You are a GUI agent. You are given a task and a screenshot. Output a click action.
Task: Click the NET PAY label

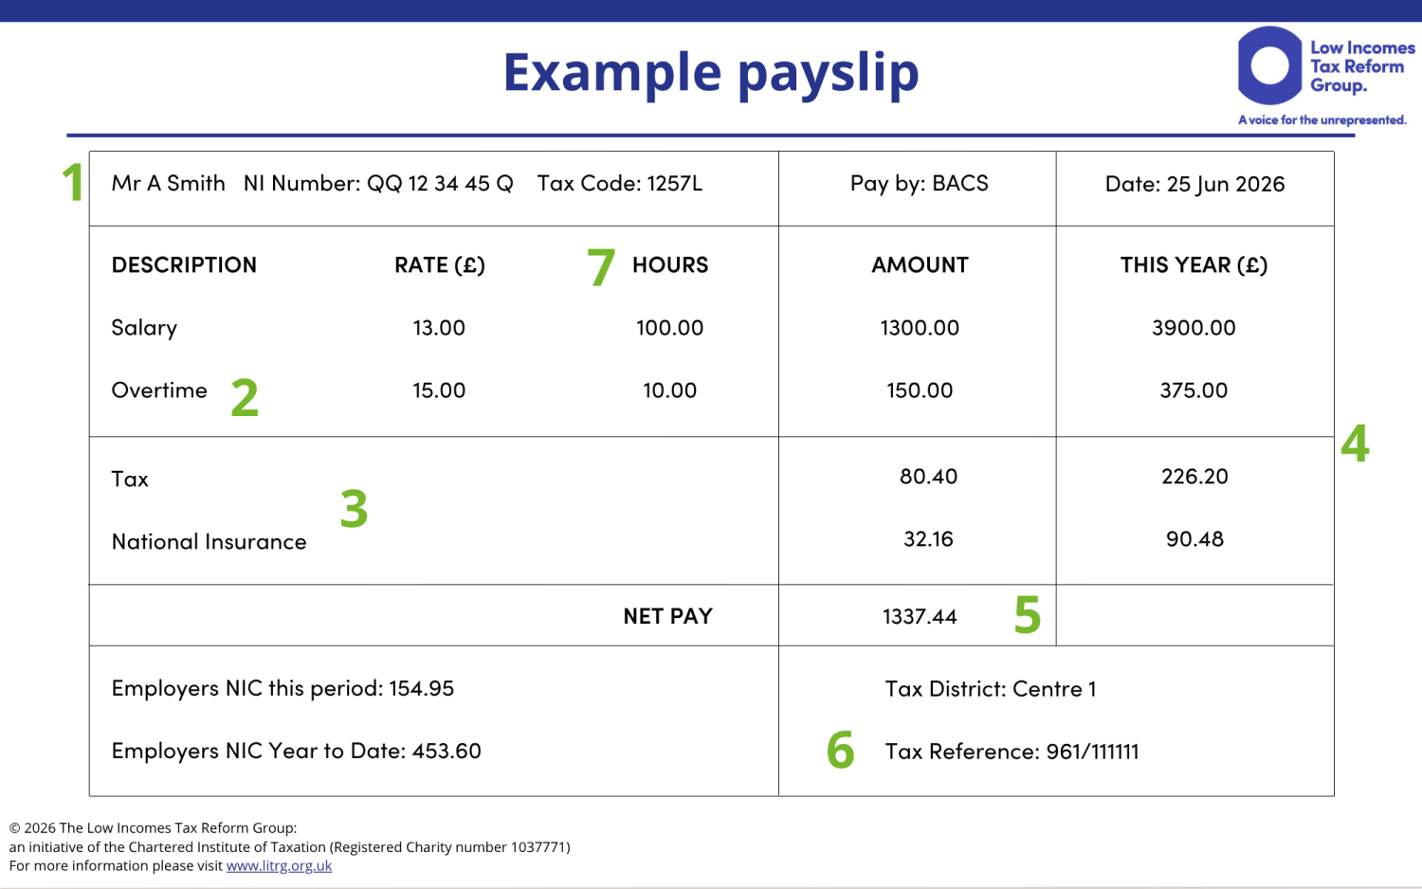(667, 615)
